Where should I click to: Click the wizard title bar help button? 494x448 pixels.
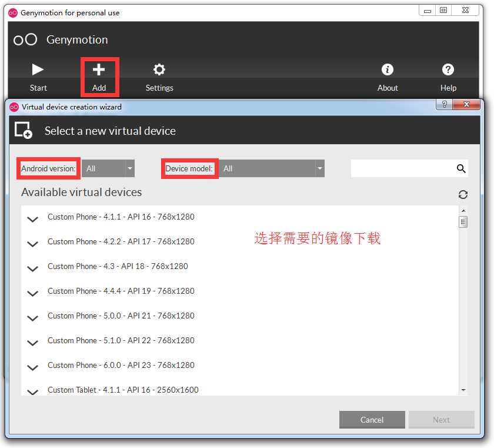444,104
